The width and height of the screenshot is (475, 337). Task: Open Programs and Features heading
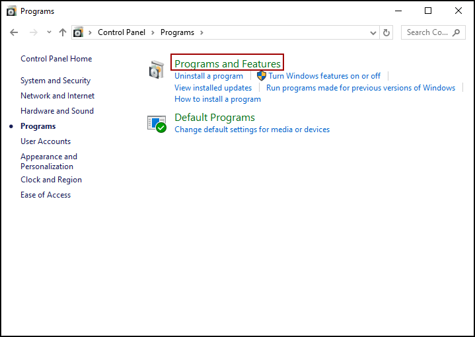point(227,63)
